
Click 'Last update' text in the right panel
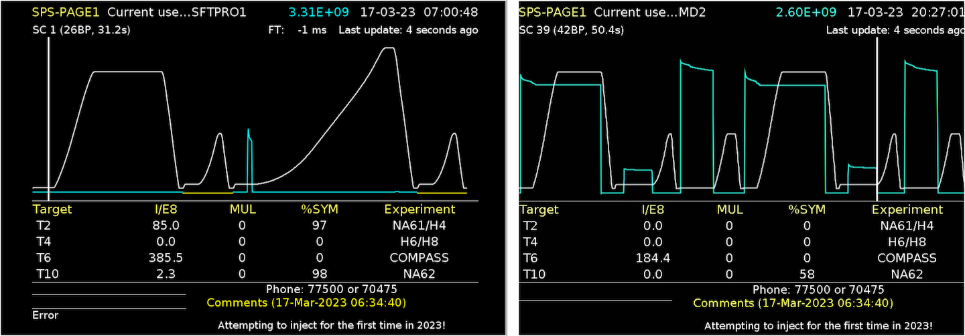(x=895, y=30)
